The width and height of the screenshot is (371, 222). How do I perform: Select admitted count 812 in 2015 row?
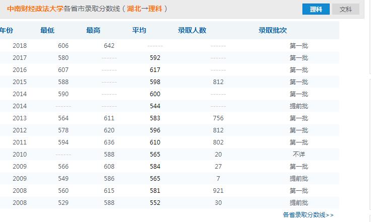(218, 82)
